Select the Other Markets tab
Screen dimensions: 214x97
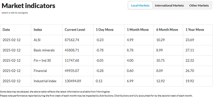tap(199, 6)
